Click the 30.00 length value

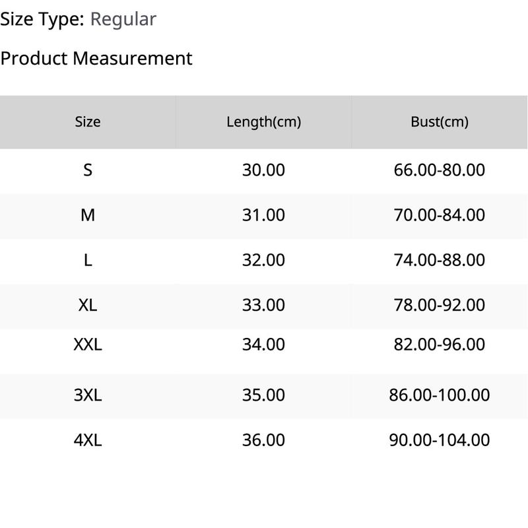(263, 170)
